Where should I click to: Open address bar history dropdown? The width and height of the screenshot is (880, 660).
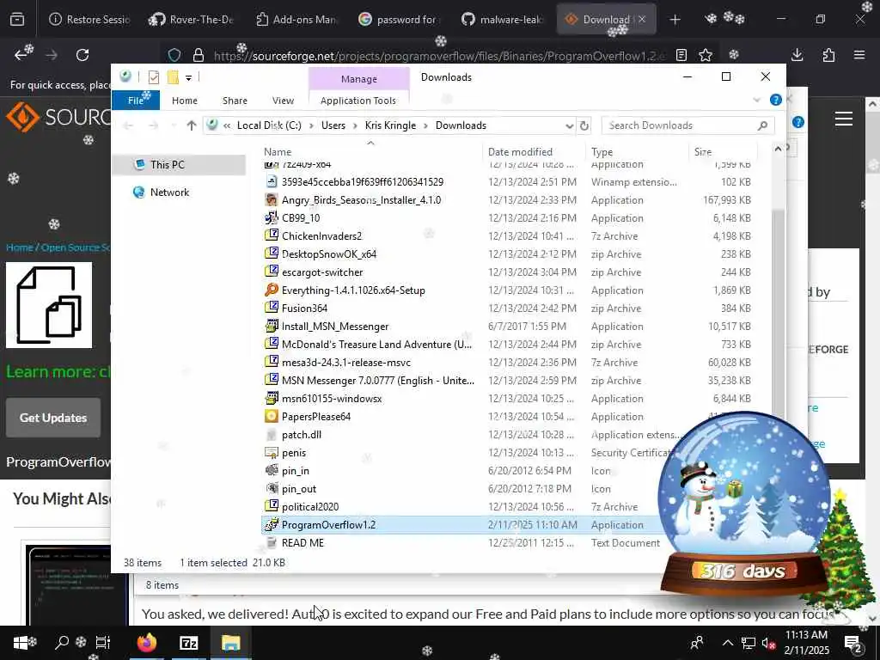pyautogui.click(x=569, y=125)
